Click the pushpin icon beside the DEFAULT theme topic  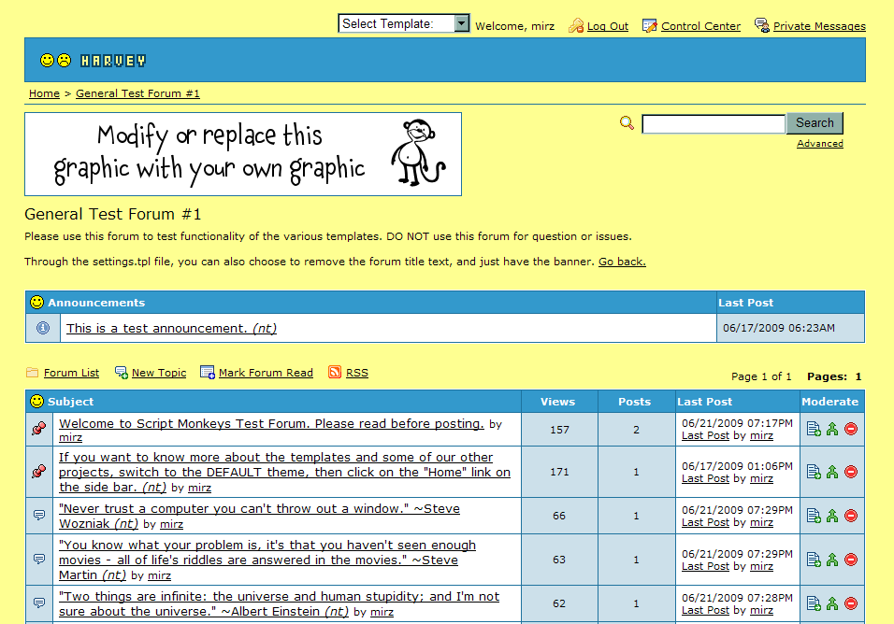(x=38, y=472)
